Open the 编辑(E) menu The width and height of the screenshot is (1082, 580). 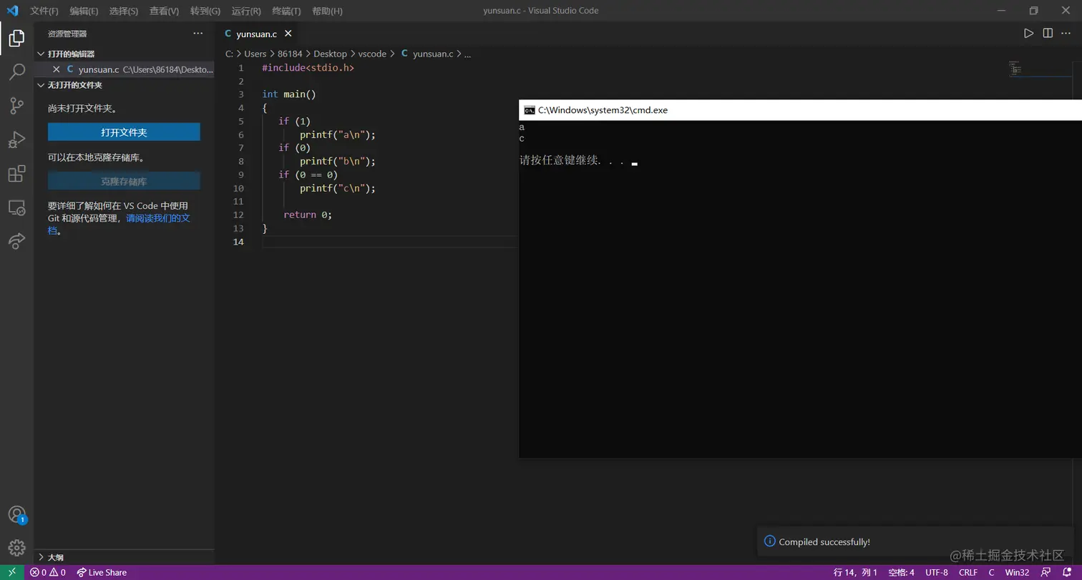click(84, 11)
